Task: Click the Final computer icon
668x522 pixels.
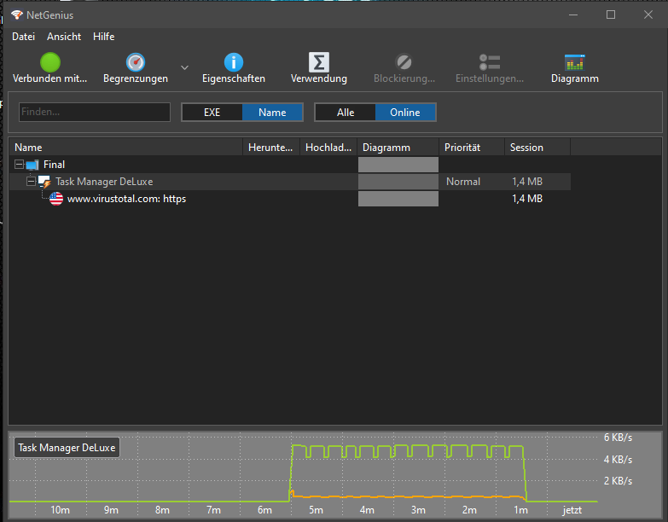Action: [x=32, y=165]
